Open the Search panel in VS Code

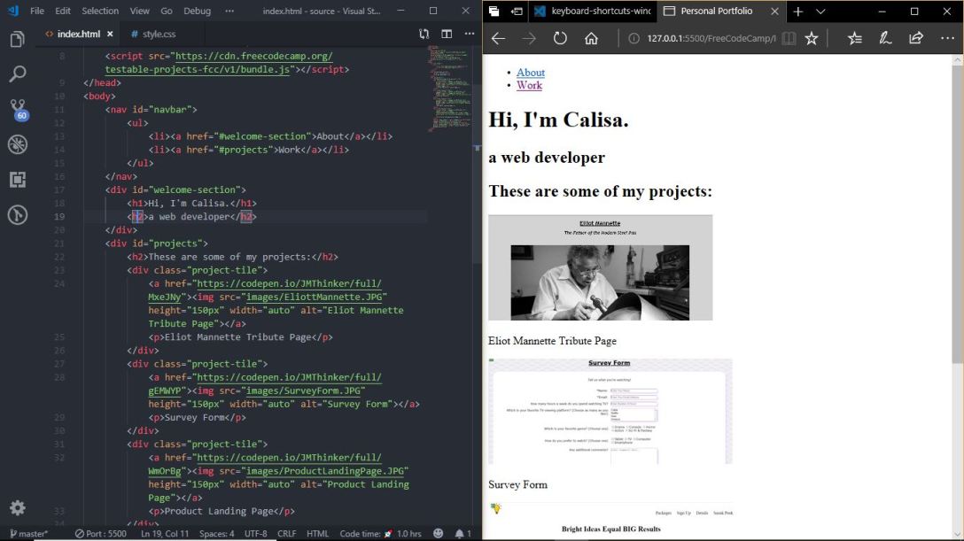[17, 74]
